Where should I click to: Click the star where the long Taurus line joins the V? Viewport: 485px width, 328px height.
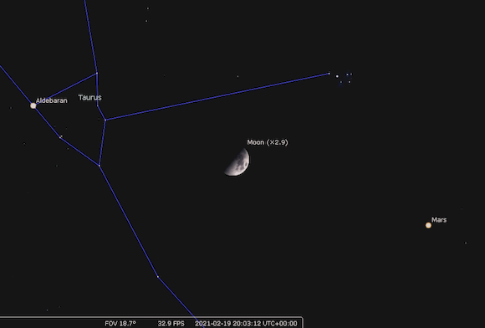click(x=105, y=120)
